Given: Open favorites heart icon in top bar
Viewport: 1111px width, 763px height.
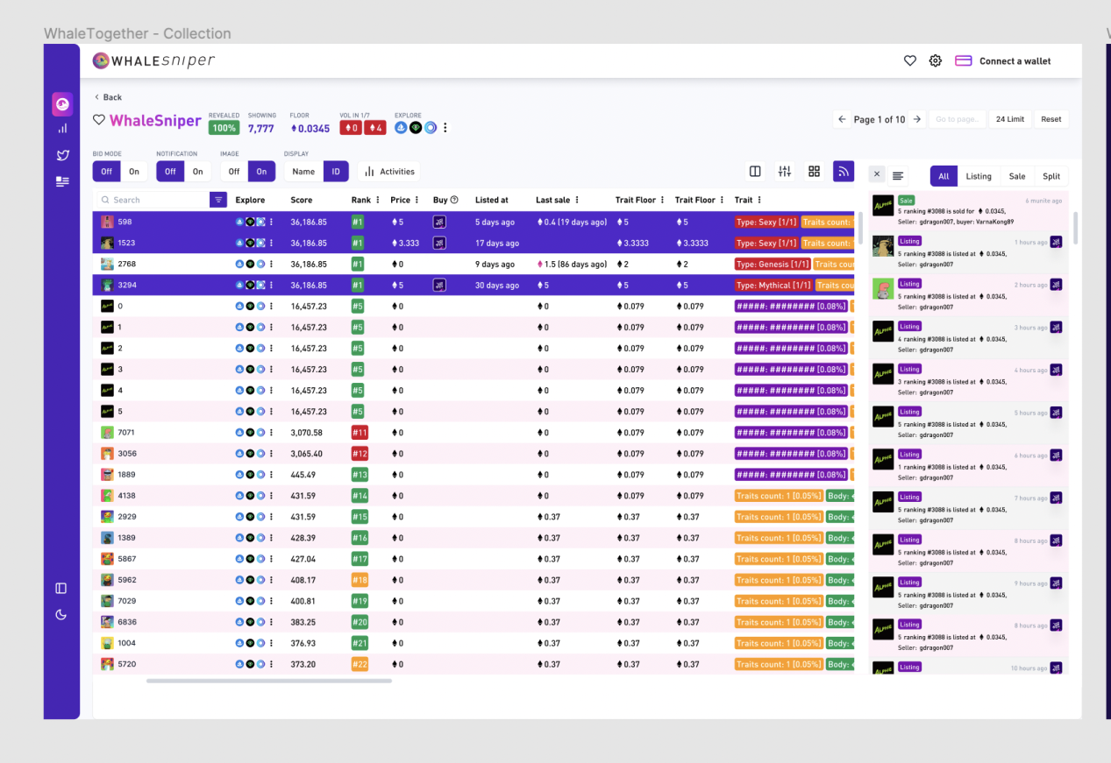Looking at the screenshot, I should [910, 61].
